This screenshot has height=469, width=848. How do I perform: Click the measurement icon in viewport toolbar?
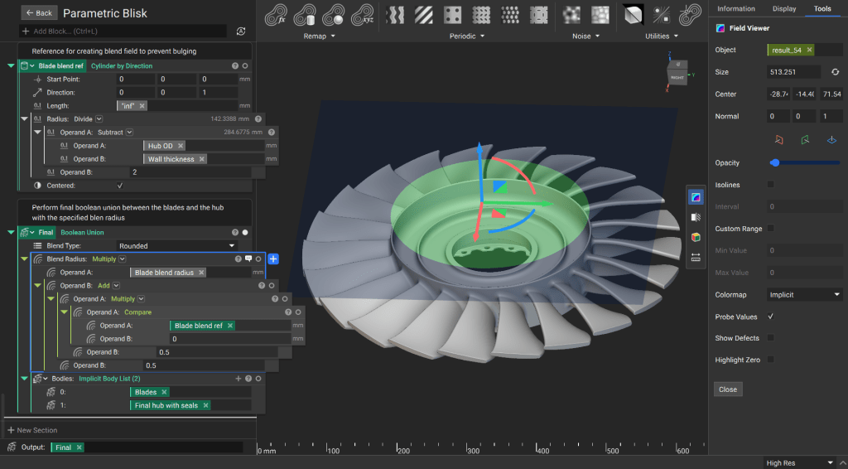[x=696, y=257]
